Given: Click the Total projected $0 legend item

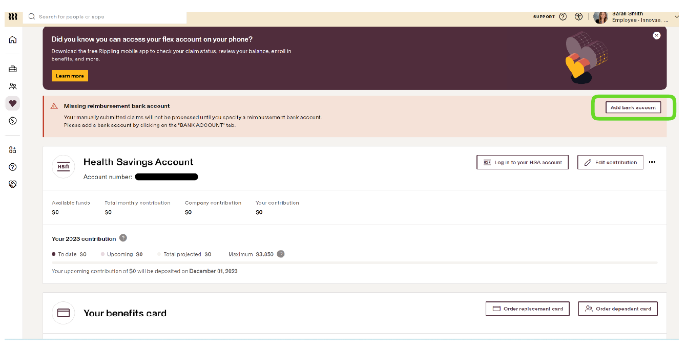Looking at the screenshot, I should pyautogui.click(x=184, y=254).
